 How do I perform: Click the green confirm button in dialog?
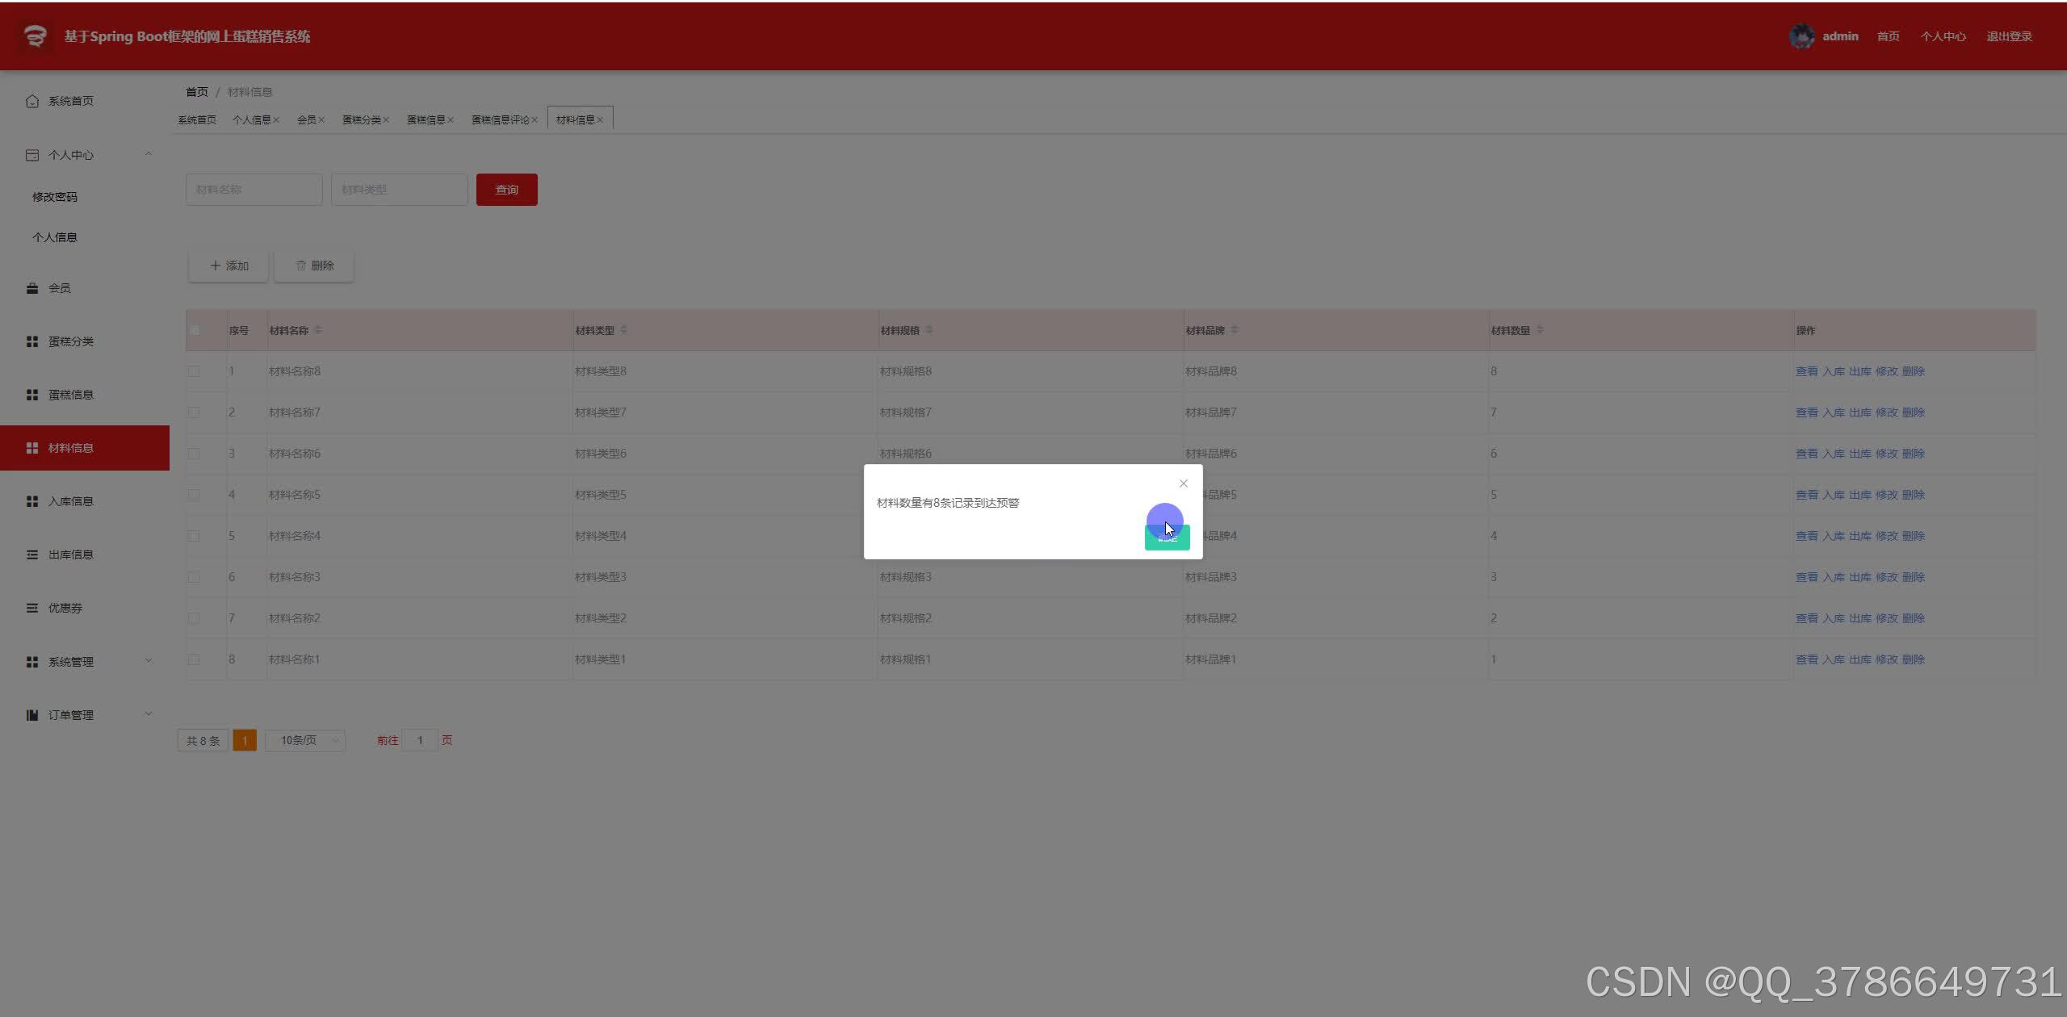click(x=1167, y=538)
